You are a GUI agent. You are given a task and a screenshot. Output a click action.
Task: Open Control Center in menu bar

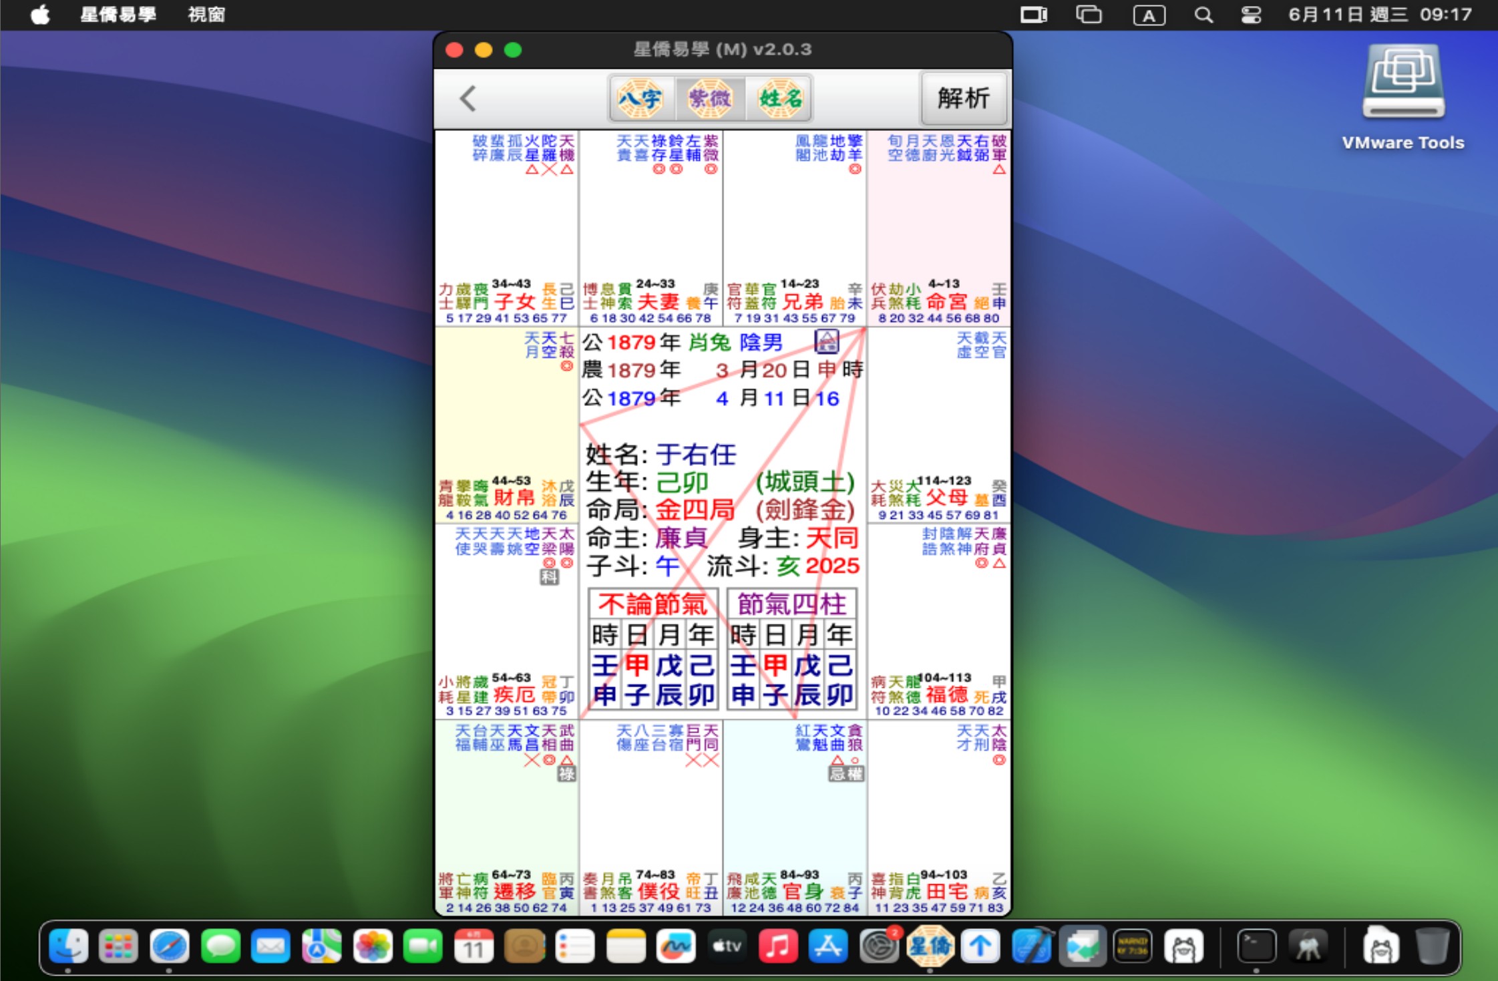[x=1250, y=15]
